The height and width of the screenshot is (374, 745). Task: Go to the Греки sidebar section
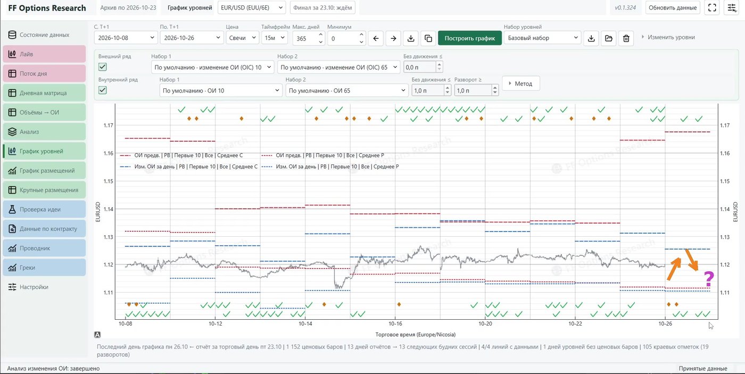tap(44, 268)
